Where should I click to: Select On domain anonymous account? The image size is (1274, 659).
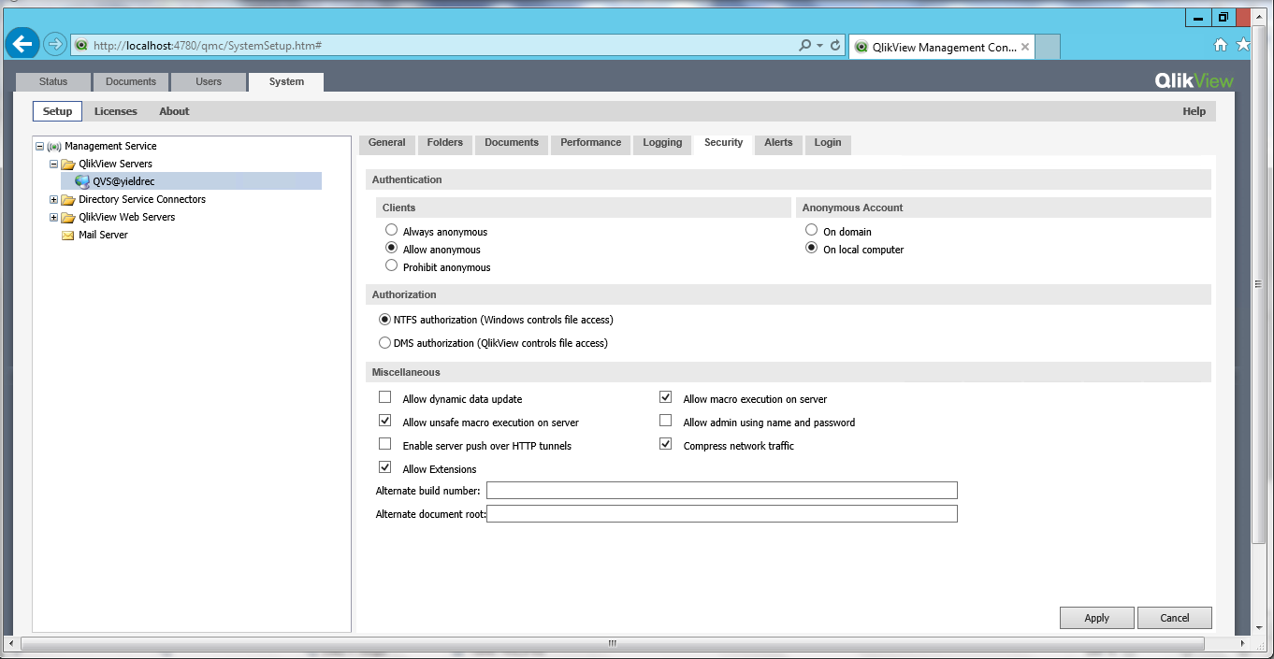[x=811, y=230]
